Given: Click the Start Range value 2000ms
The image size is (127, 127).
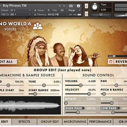Looking at the screenshot, I should point(55,90).
